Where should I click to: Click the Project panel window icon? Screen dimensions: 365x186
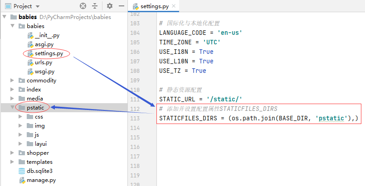(8, 6)
